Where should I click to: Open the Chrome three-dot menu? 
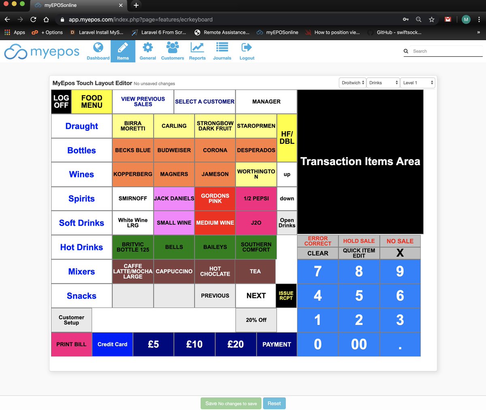pyautogui.click(x=479, y=19)
